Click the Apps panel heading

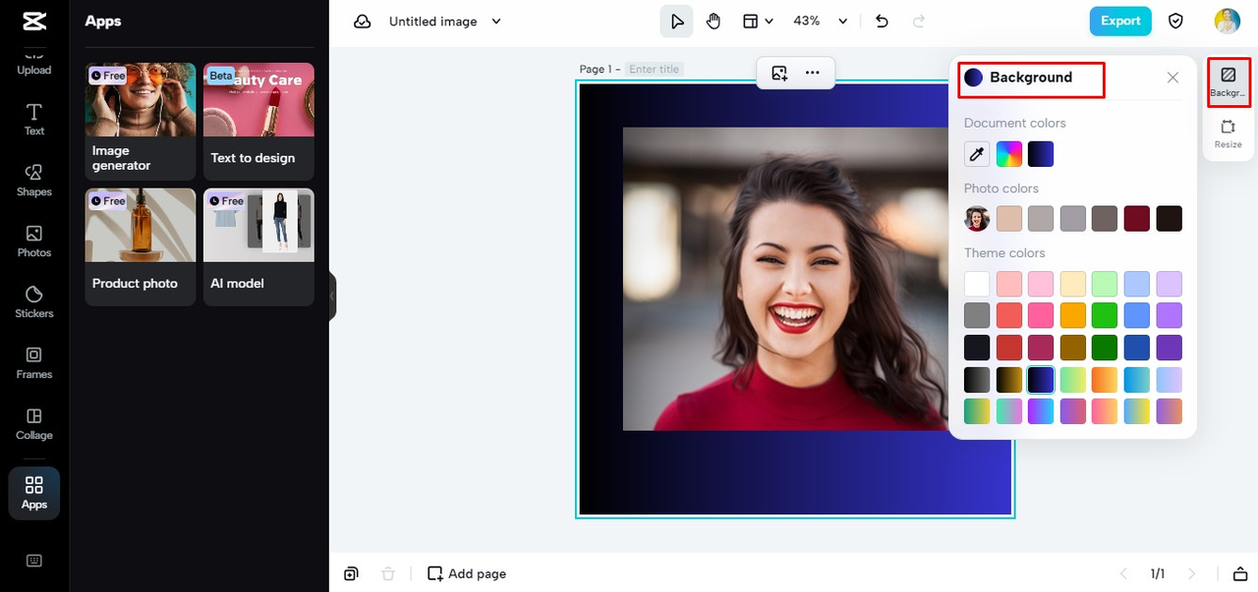point(103,21)
